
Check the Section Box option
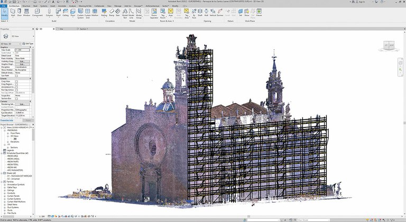(x=16, y=98)
